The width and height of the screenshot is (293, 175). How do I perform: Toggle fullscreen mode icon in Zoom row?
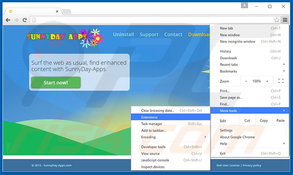tap(281, 81)
